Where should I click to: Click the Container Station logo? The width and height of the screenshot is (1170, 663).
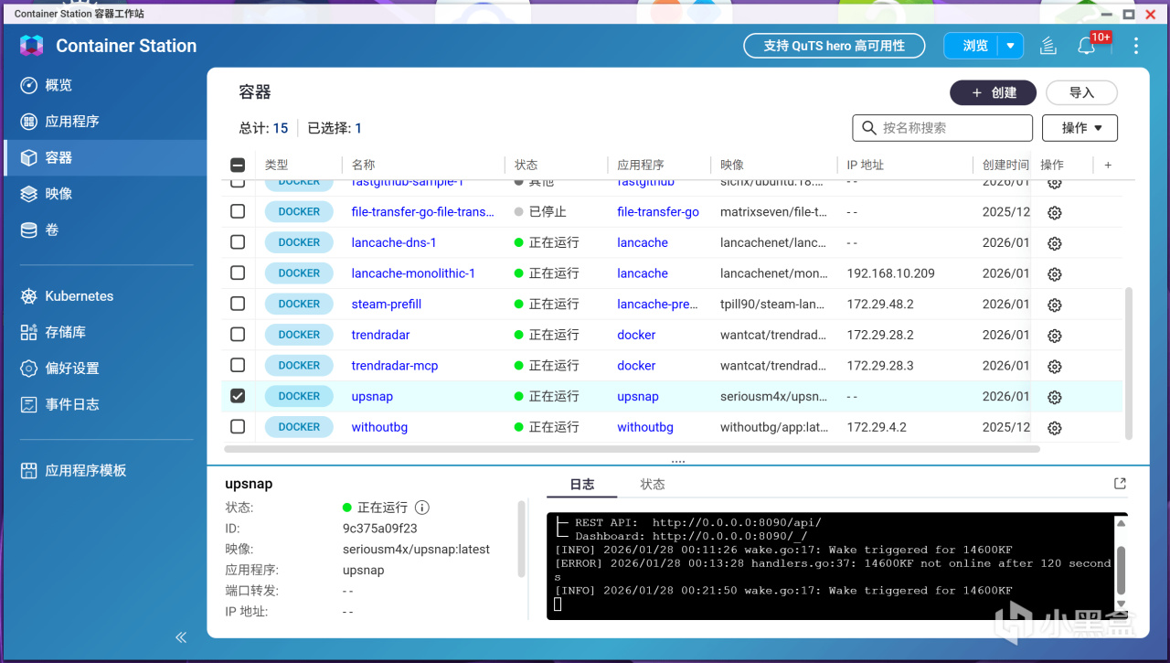point(32,46)
